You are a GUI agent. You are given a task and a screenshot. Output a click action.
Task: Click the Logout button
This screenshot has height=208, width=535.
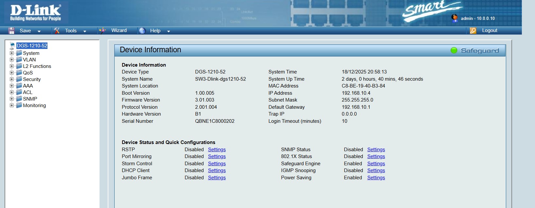[x=489, y=30]
